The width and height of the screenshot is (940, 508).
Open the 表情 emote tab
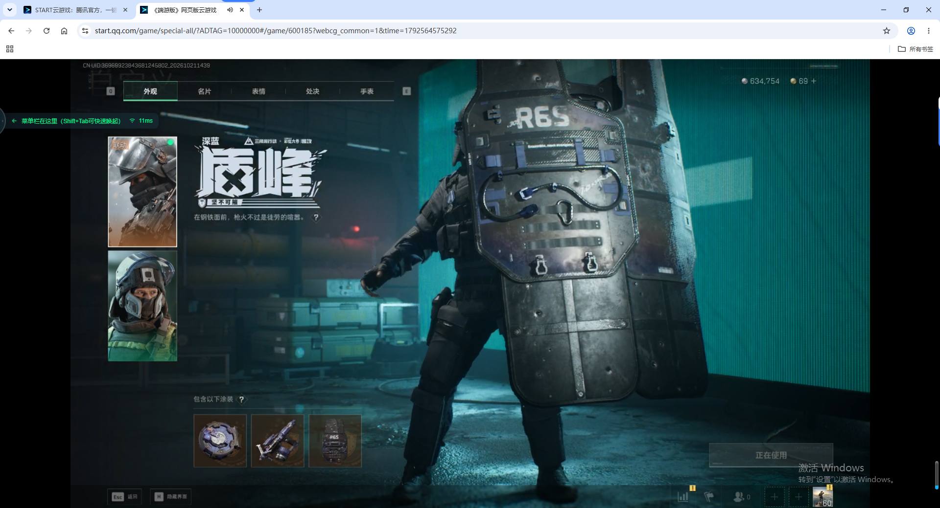[258, 91]
